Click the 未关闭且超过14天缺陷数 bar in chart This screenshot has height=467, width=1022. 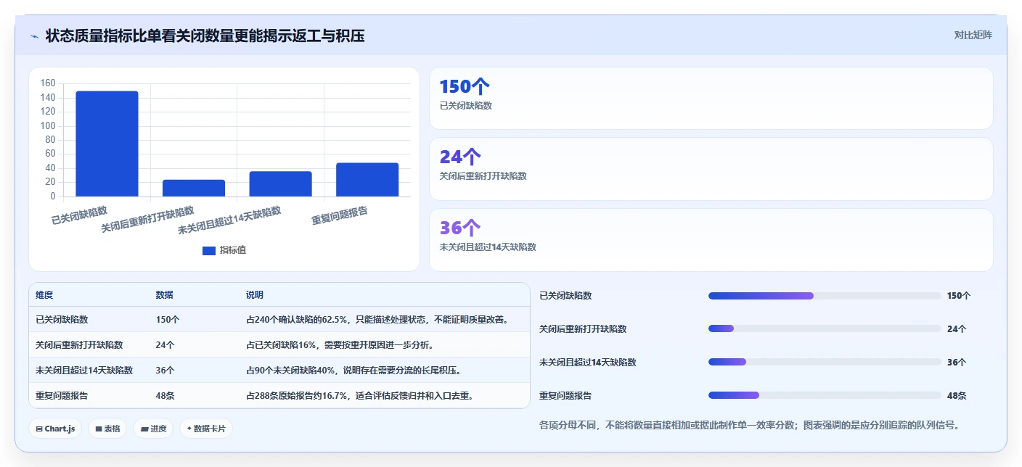[x=280, y=183]
